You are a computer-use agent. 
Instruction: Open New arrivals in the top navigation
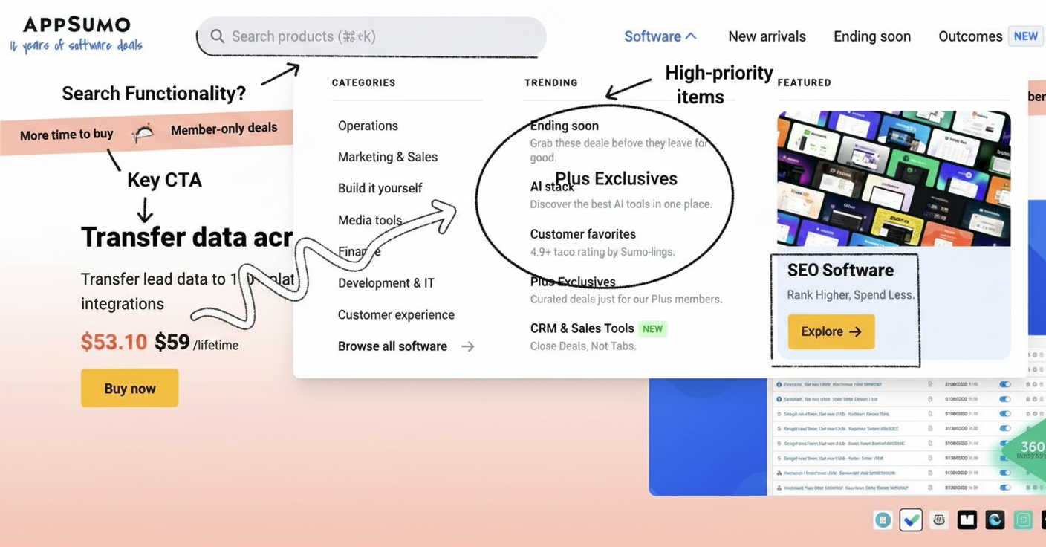point(767,36)
